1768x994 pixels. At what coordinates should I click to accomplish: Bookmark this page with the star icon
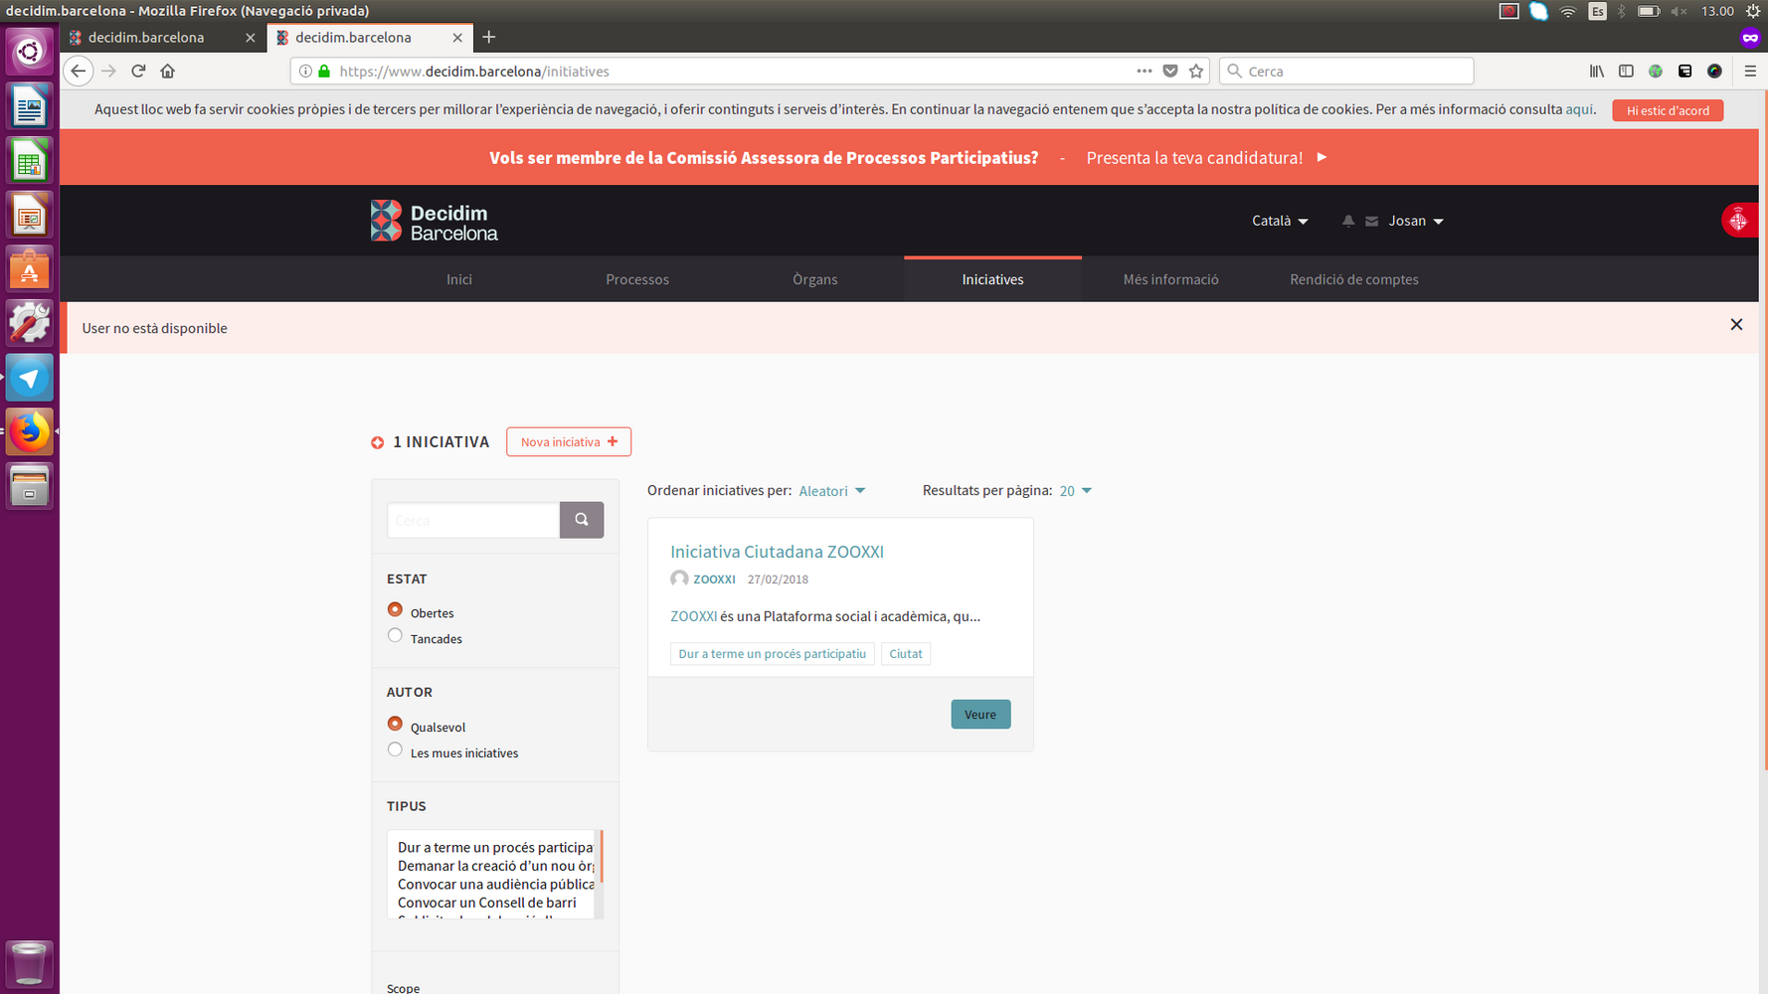1196,71
